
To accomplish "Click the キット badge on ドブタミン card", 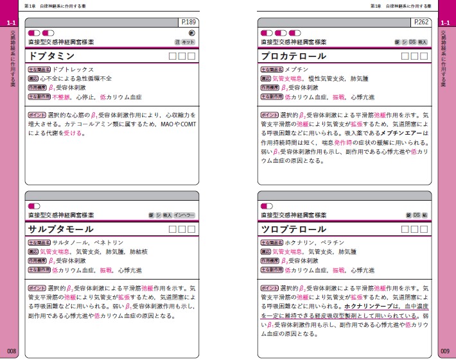I will coord(189,42).
